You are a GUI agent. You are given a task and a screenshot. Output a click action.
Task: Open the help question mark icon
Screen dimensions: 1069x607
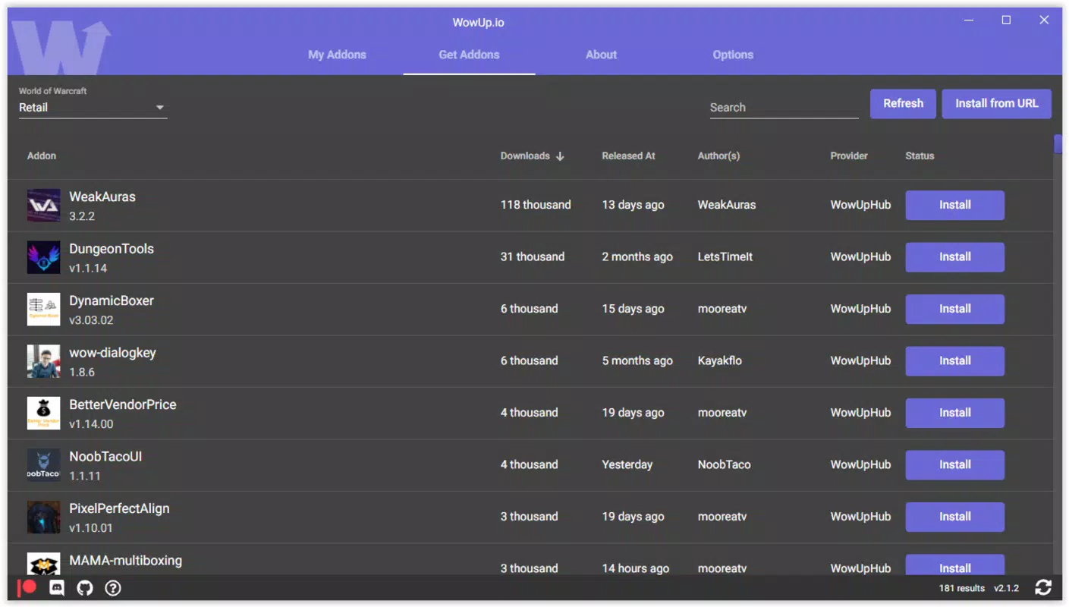click(113, 588)
